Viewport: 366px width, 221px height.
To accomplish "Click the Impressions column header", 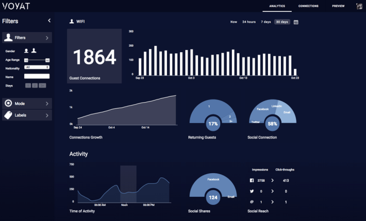I will pyautogui.click(x=260, y=170).
